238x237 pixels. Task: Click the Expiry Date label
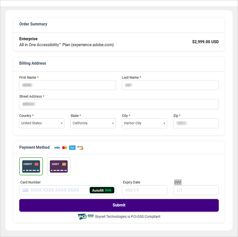(x=132, y=182)
